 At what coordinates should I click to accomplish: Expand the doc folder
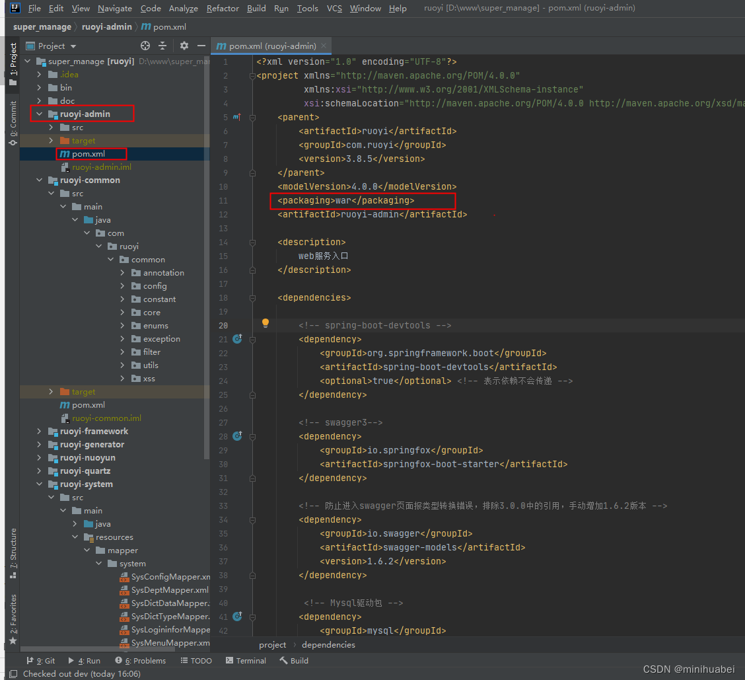point(40,101)
